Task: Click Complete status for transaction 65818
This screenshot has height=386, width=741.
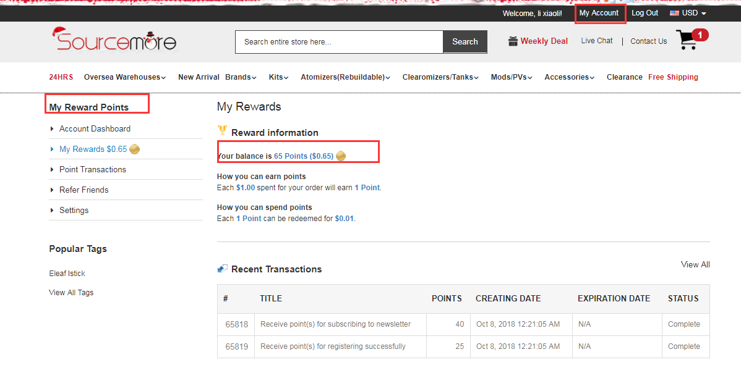Action: tap(684, 324)
